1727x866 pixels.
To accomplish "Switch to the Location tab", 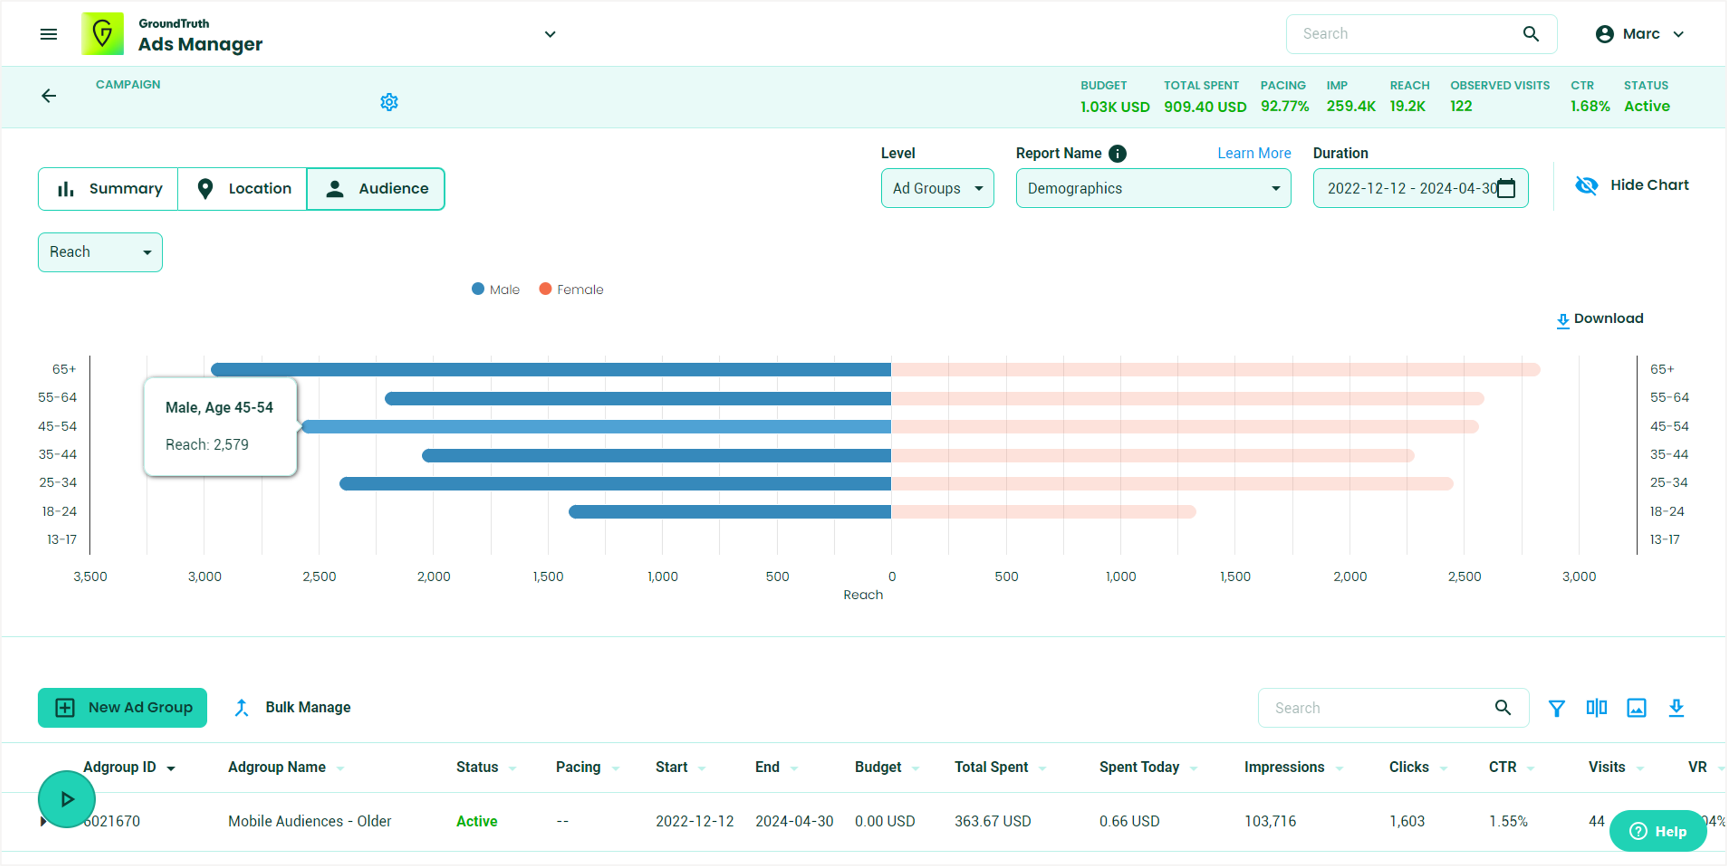I will 242,189.
